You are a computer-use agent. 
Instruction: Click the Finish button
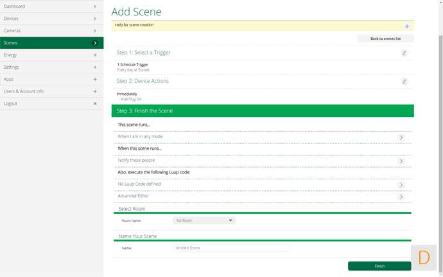click(379, 266)
